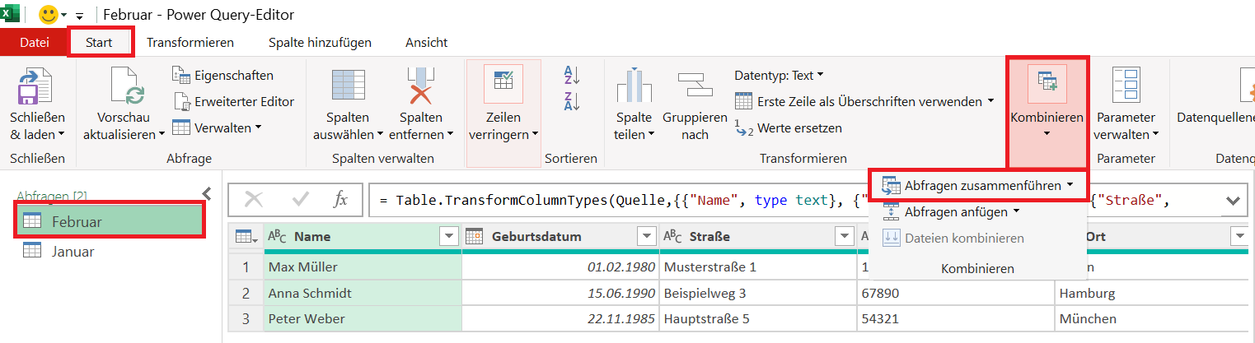Choose Abfragen zusammenführen from menu
This screenshot has height=343, width=1255.
(977, 186)
